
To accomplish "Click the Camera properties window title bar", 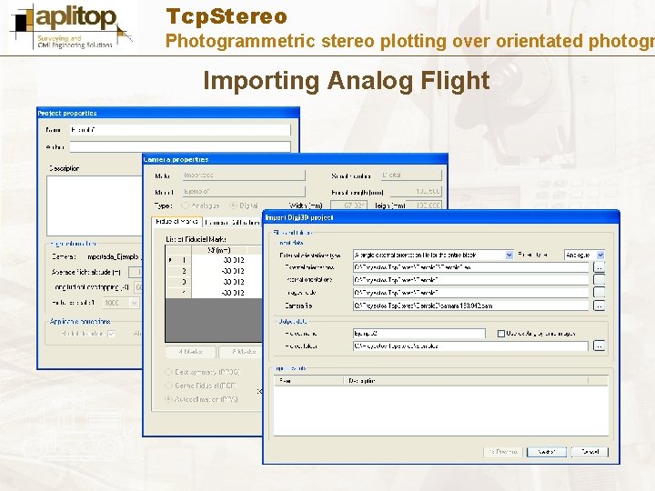I will [x=295, y=159].
